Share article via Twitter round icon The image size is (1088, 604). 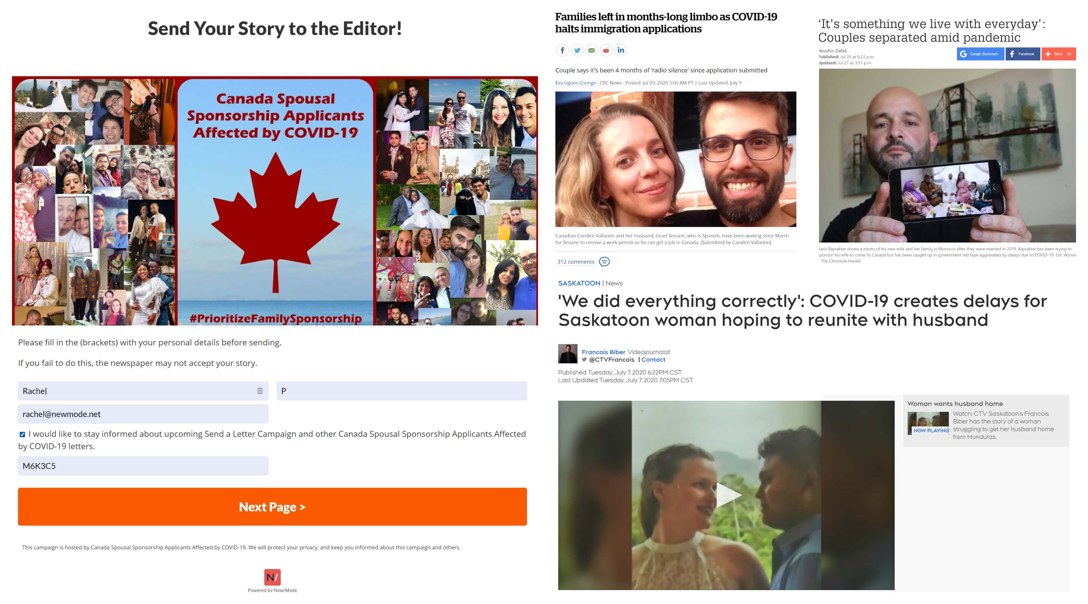pyautogui.click(x=577, y=50)
